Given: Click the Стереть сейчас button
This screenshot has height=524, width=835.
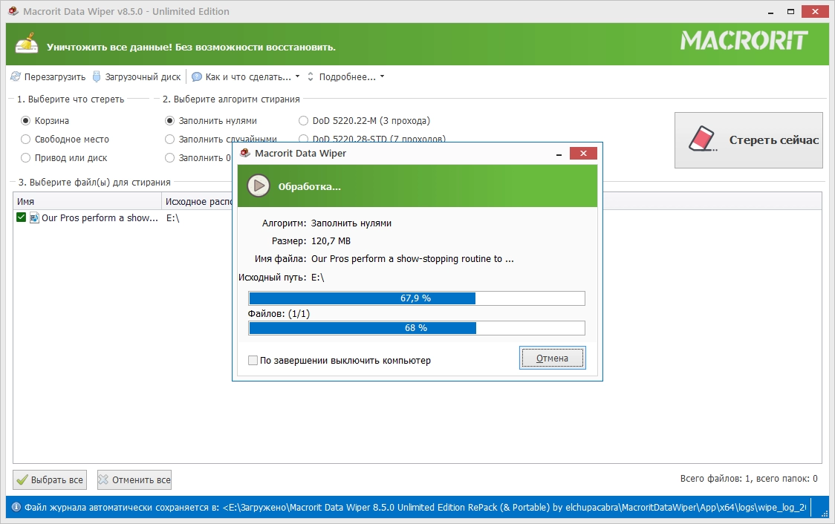Looking at the screenshot, I should click(749, 140).
